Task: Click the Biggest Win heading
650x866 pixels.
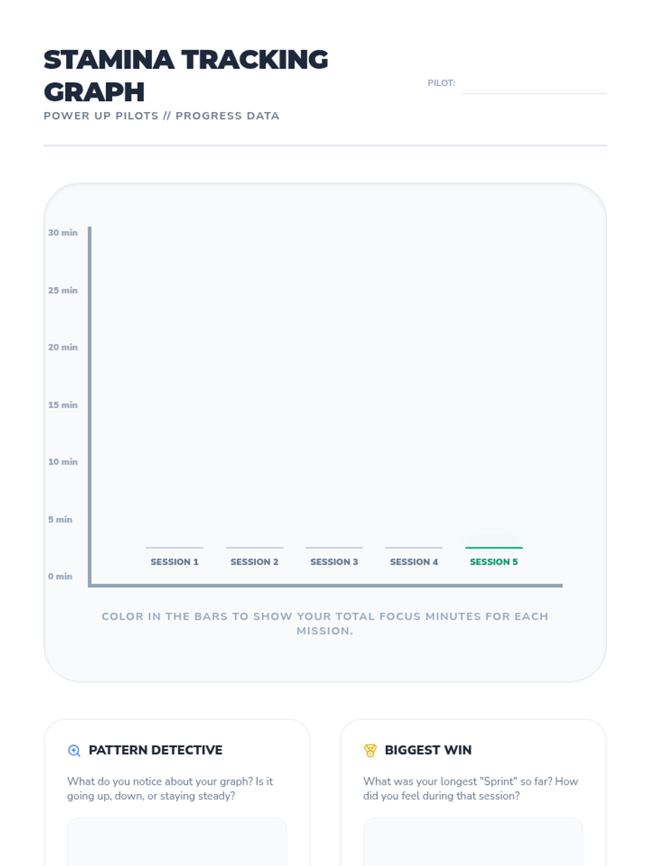Action: (x=428, y=750)
